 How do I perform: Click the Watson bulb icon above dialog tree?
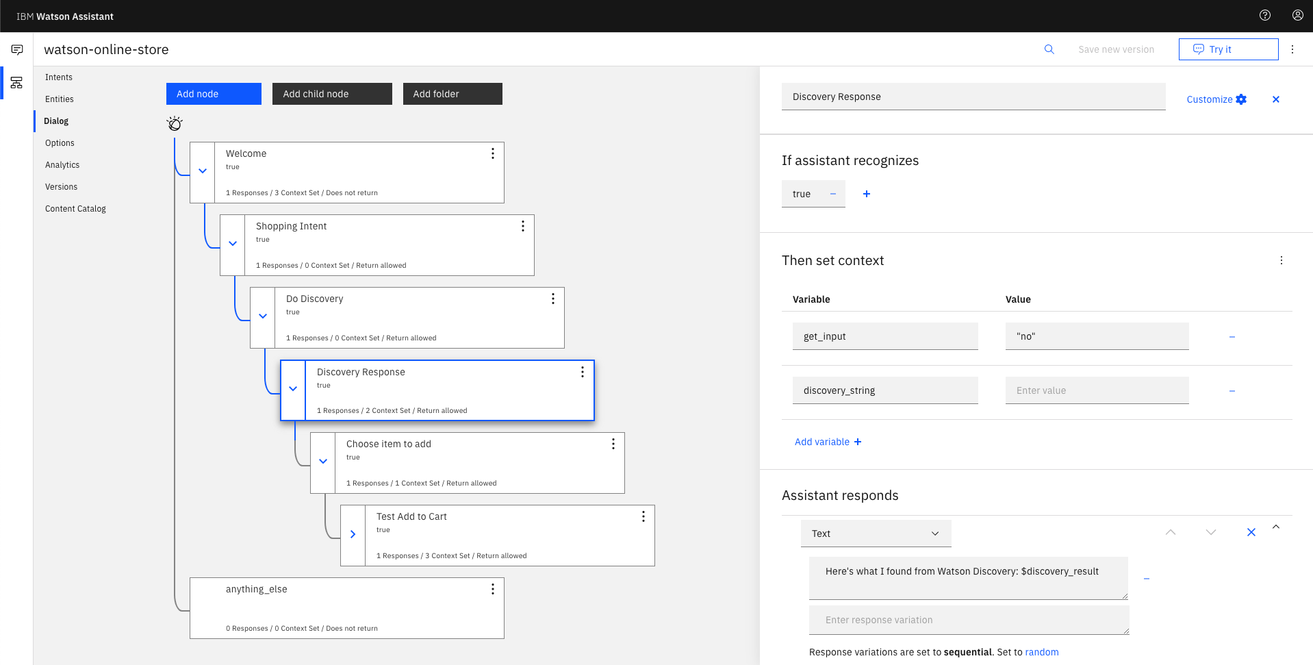pyautogui.click(x=175, y=123)
